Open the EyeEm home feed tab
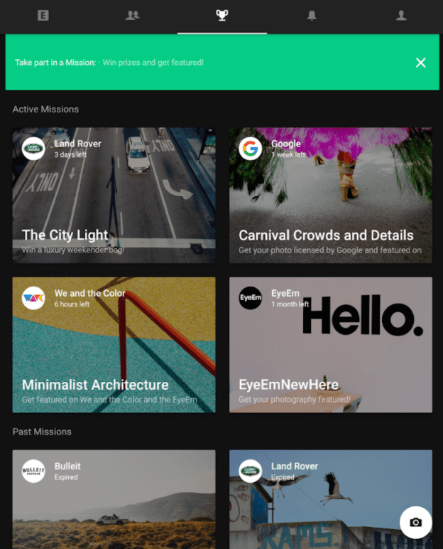Viewport: 443px width, 549px height. click(x=43, y=16)
